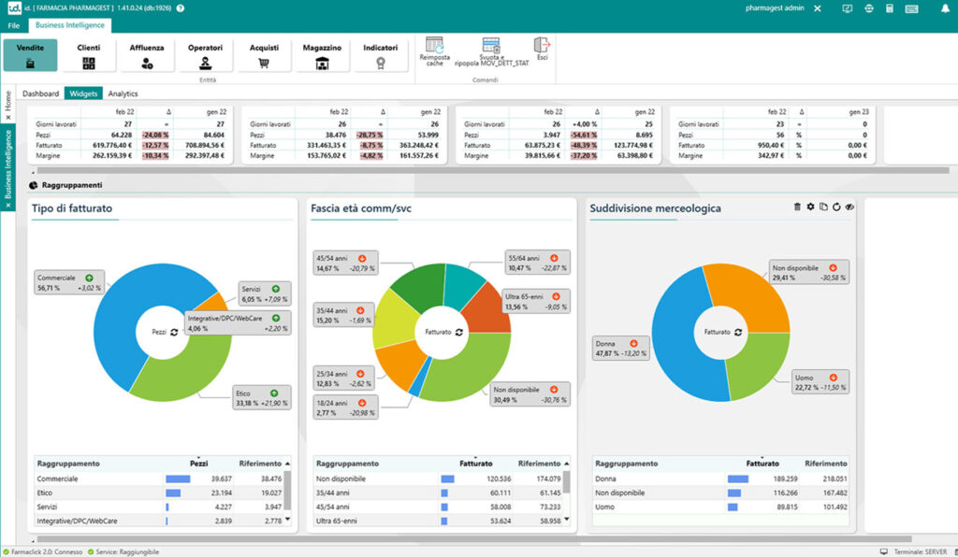The height and width of the screenshot is (557, 958).
Task: Open the Acquisti shopping cart section
Action: point(264,55)
